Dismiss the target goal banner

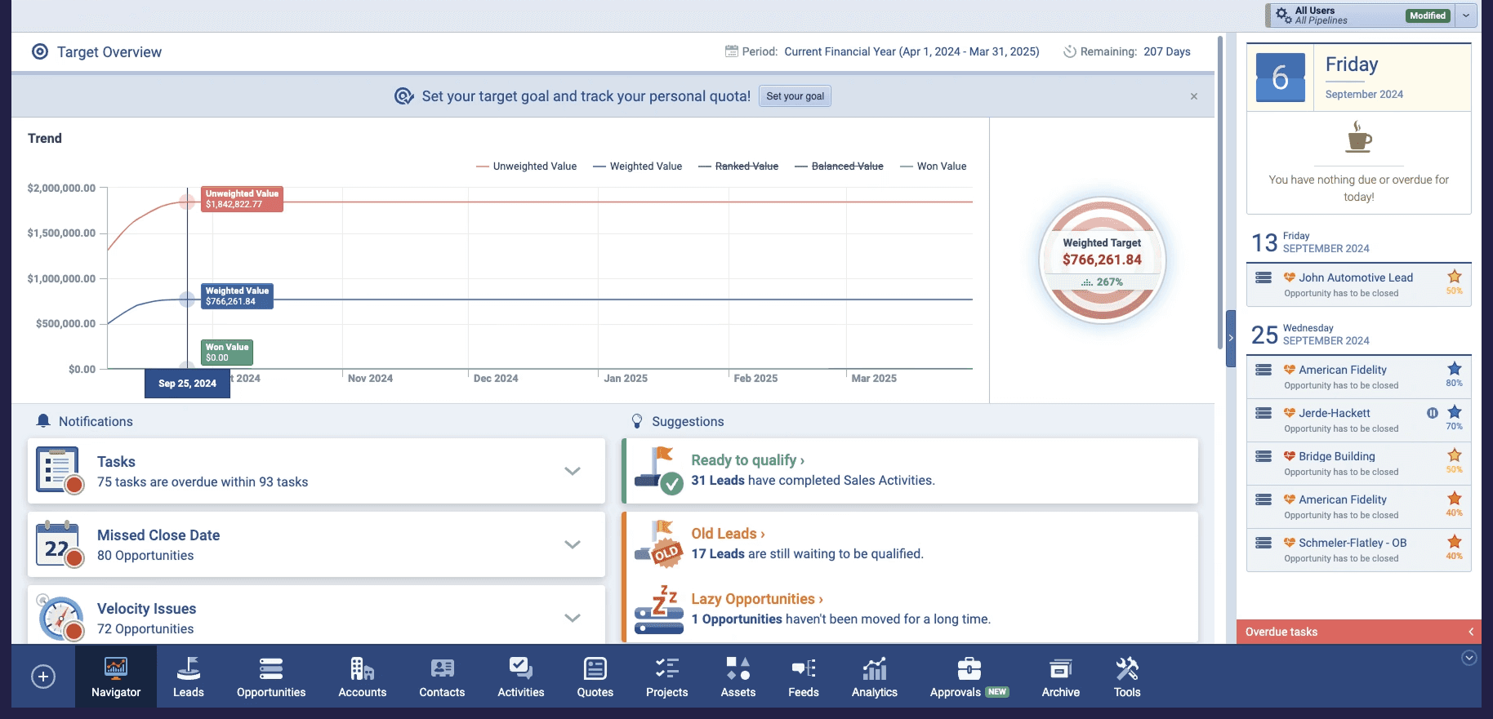pyautogui.click(x=1194, y=96)
